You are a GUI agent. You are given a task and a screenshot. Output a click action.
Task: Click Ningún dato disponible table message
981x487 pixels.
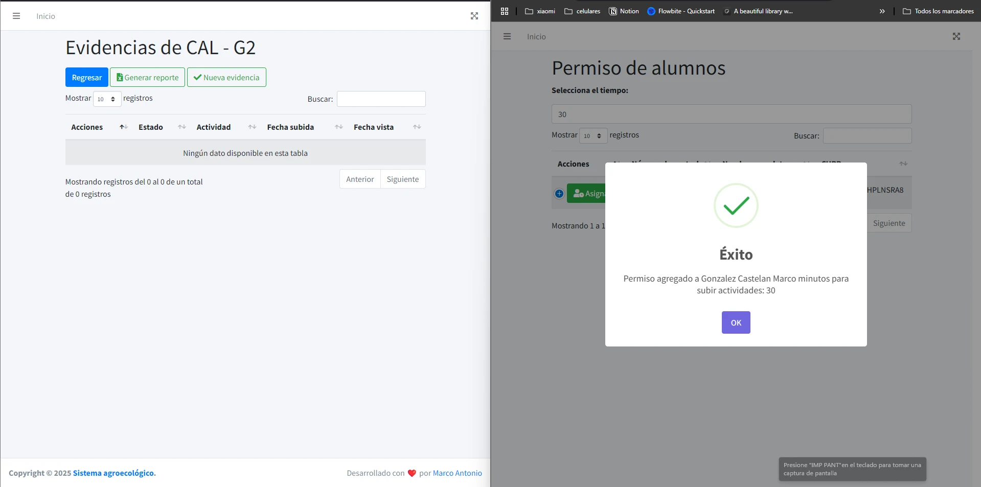click(x=245, y=153)
